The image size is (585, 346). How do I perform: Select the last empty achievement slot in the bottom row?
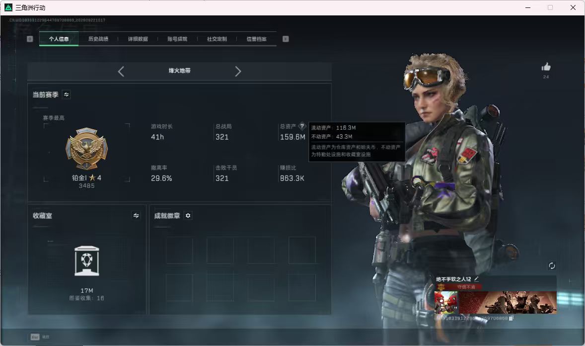coord(302,287)
